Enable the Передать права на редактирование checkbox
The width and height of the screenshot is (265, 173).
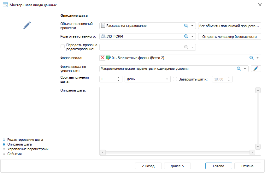[x=62, y=46]
